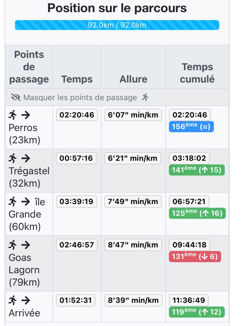
Task: Click the runner icon in the Goas Lagorn row
Action: coord(12,245)
